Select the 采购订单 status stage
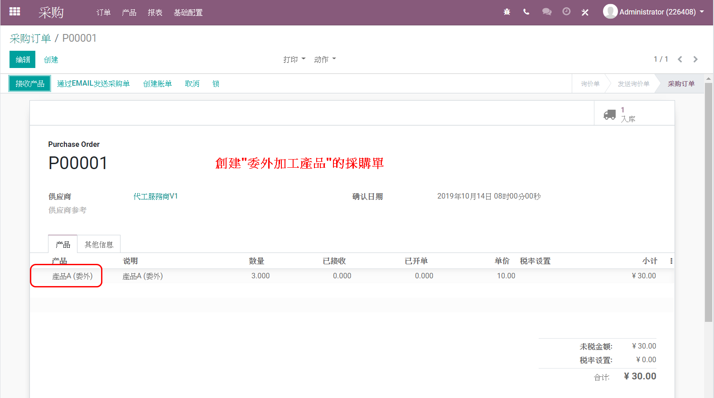 pyautogui.click(x=681, y=84)
